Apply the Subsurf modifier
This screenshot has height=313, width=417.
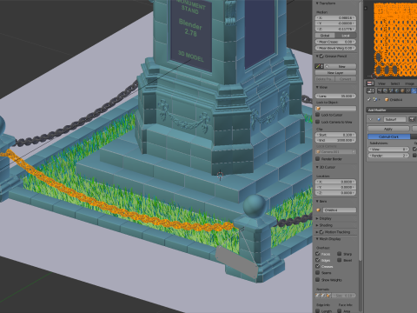tap(388, 129)
